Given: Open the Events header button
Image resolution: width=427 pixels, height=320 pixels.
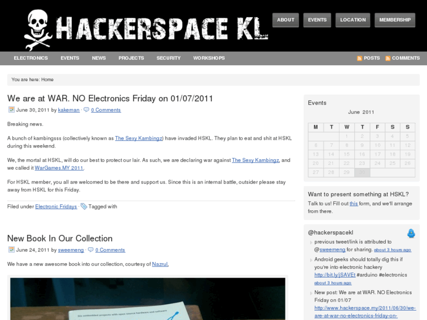Looking at the screenshot, I should click(317, 20).
